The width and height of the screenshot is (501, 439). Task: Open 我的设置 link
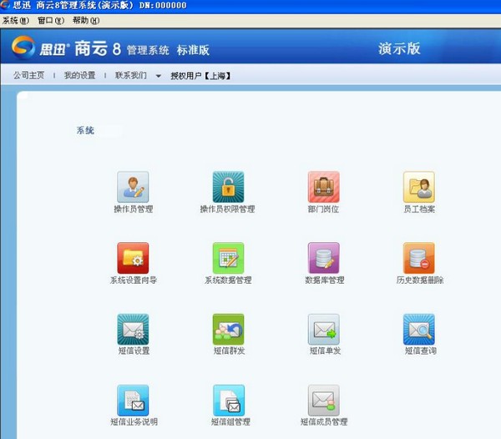point(80,75)
